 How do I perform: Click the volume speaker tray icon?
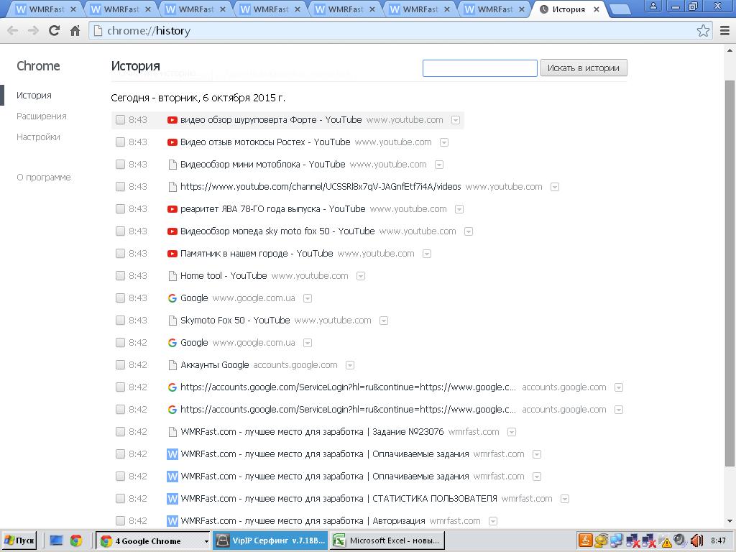(696, 540)
